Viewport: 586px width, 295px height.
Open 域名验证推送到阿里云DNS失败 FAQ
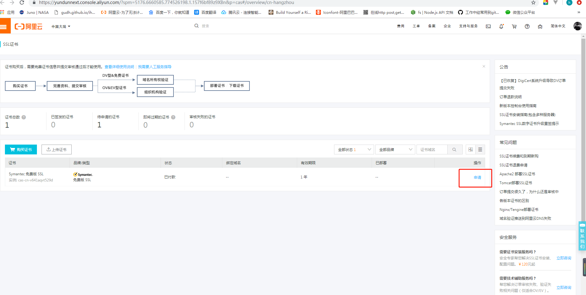tap(525, 219)
